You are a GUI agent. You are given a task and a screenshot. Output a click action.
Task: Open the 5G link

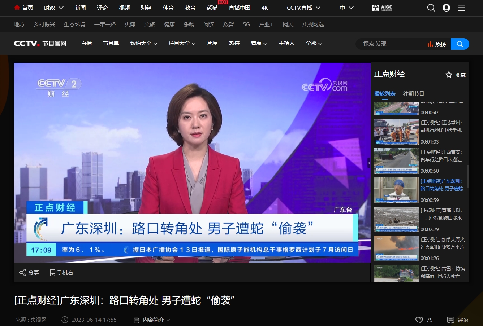click(246, 24)
